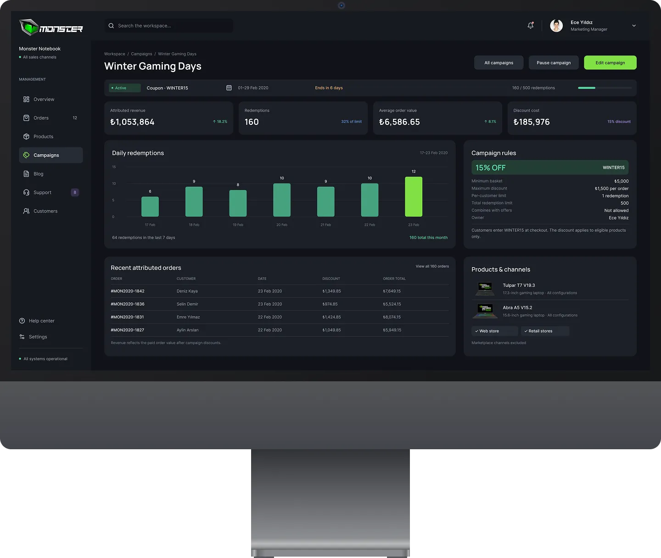Click the Products box icon
Image resolution: width=661 pixels, height=558 pixels.
(x=26, y=137)
